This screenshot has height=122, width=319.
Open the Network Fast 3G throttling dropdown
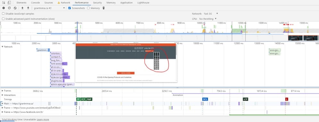point(211,14)
